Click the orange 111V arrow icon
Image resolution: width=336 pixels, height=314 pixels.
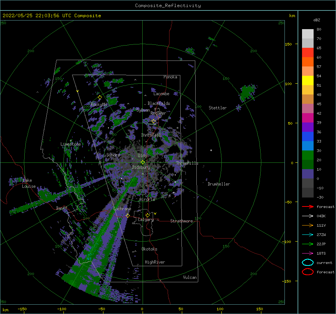point(308,225)
